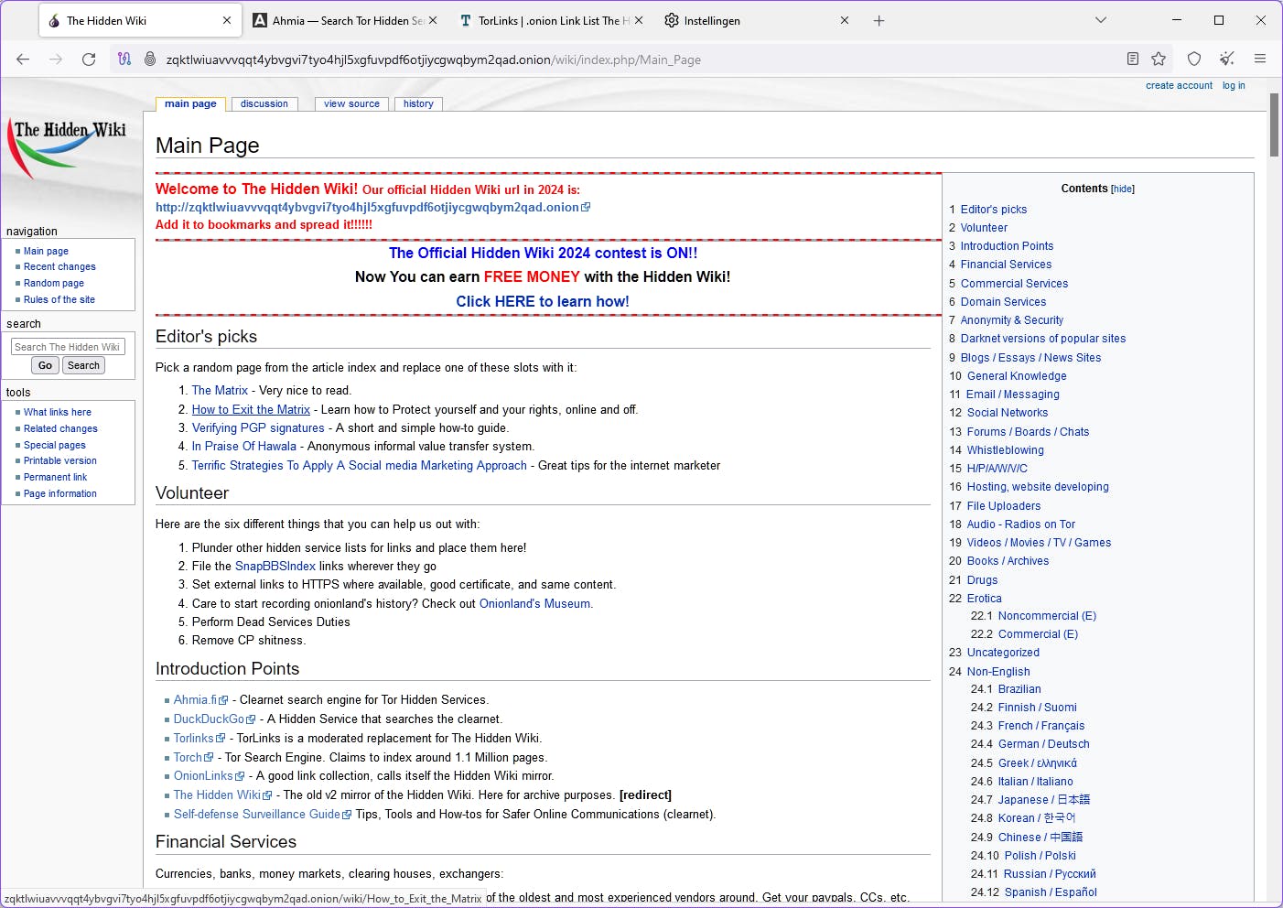Expand the list all tabs chevron
Viewport: 1283px width, 908px height.
(1101, 21)
